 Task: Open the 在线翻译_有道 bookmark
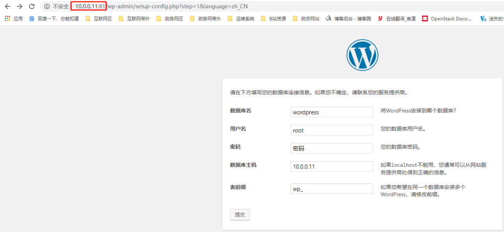click(397, 18)
